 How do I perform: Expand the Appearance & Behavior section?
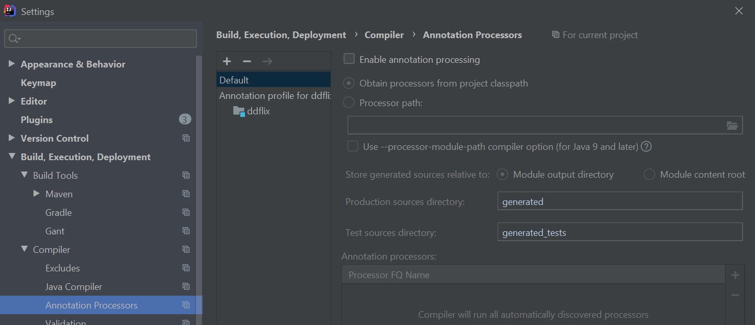click(x=11, y=64)
